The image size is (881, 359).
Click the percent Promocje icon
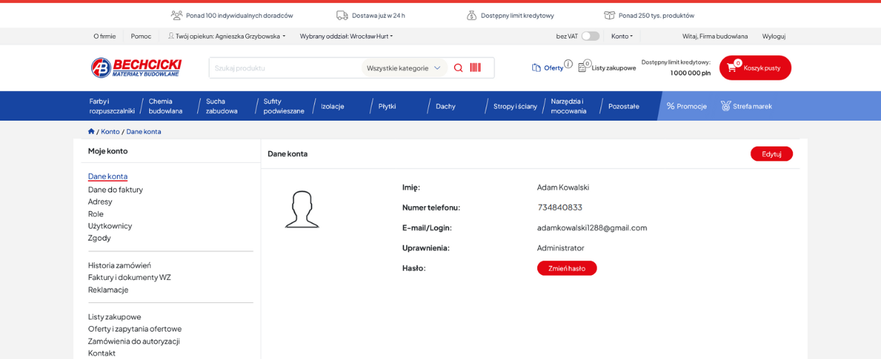[671, 106]
